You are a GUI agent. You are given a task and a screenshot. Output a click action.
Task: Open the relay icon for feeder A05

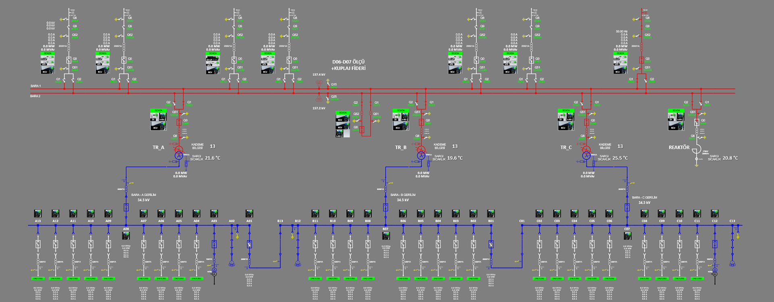tap(179, 213)
